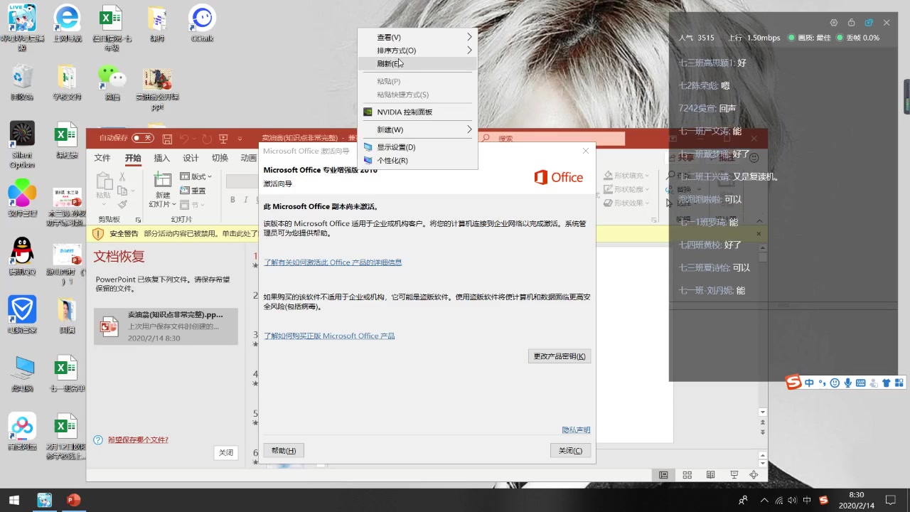Click the Redo icon in PowerPoint toolbar
This screenshot has height=512, width=910.
coord(207,139)
